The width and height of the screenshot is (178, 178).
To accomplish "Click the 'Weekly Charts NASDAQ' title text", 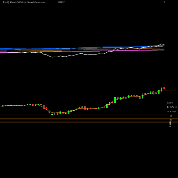I will click(14, 2).
